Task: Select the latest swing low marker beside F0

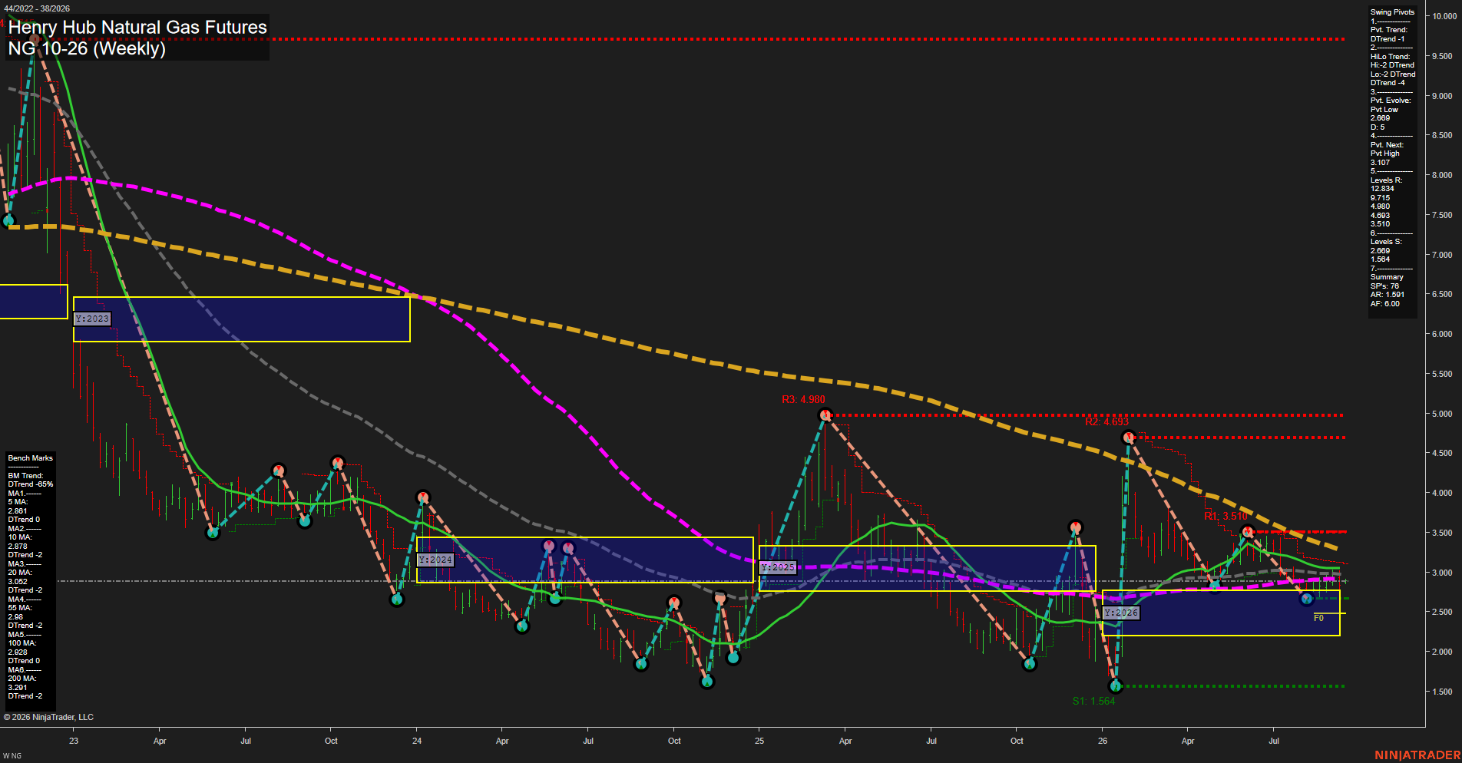Action: [1307, 599]
